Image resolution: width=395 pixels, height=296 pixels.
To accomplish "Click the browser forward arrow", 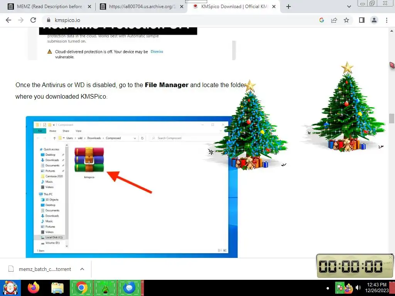I will [21, 20].
